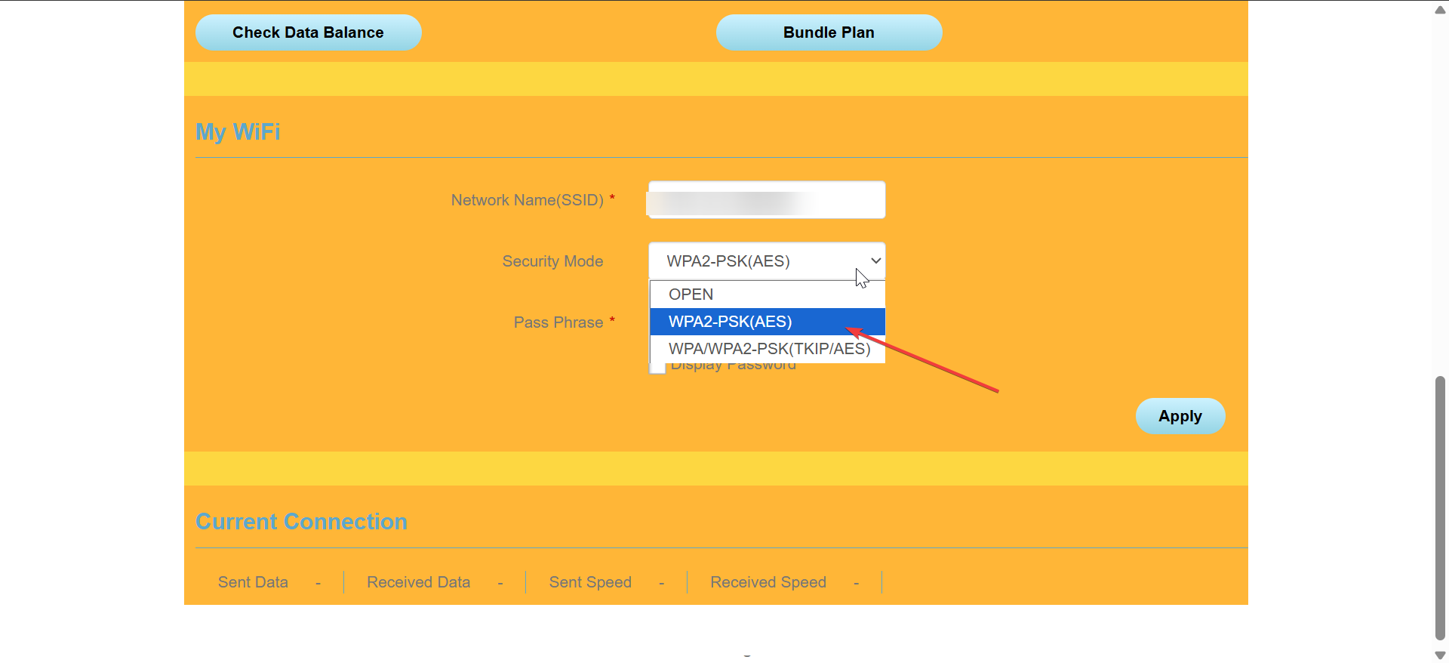The image size is (1449, 663).
Task: Click the Check Data Balance button
Action: pos(308,32)
